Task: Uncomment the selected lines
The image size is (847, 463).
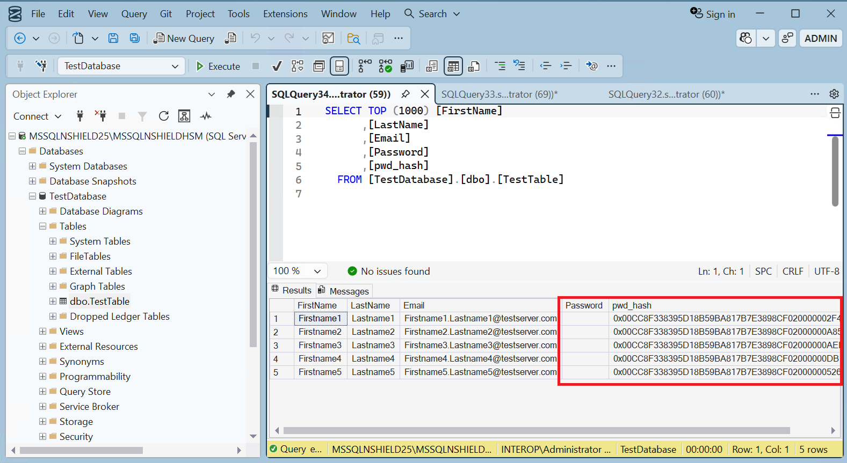Action: click(x=519, y=66)
